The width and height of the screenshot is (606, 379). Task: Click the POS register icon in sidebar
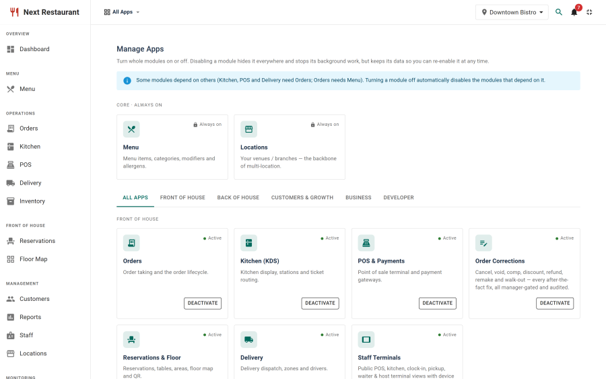point(11,164)
